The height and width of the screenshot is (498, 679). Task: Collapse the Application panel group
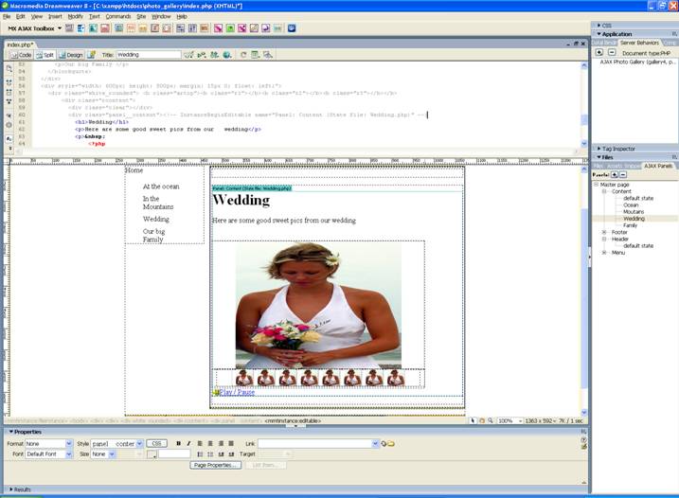[x=599, y=34]
